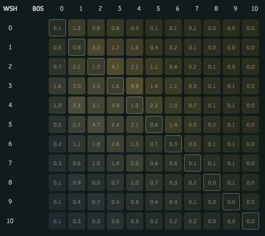
Task: Click the 1.6 cell at WSH 3, BOS 0
Action: 57,86
